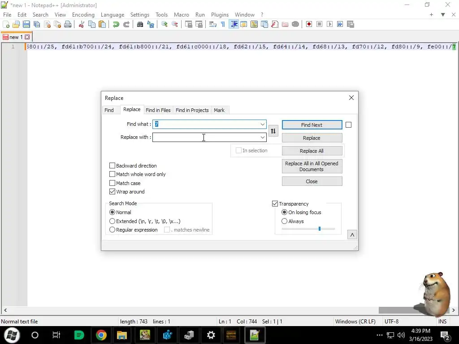Click the Stop Recording macro icon
The image size is (459, 344).
click(319, 24)
